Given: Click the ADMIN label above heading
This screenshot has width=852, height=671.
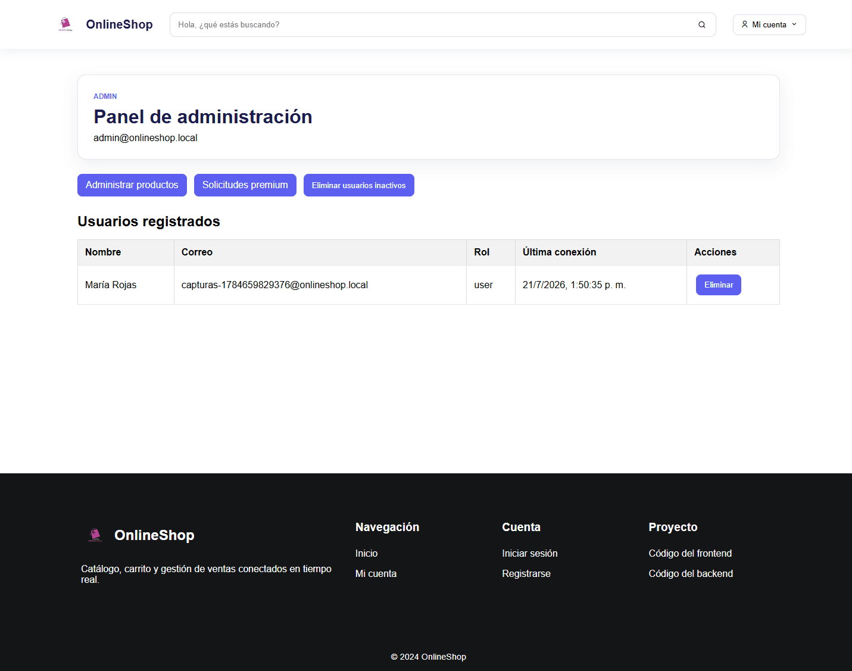Looking at the screenshot, I should tap(105, 96).
